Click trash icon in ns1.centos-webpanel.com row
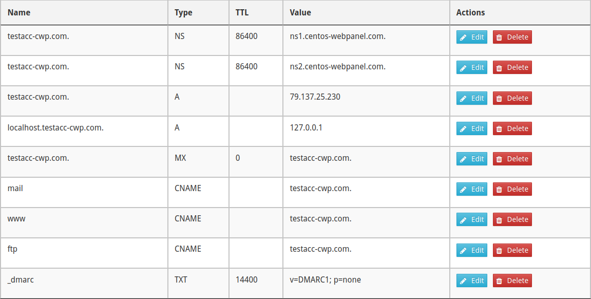 pyautogui.click(x=499, y=38)
